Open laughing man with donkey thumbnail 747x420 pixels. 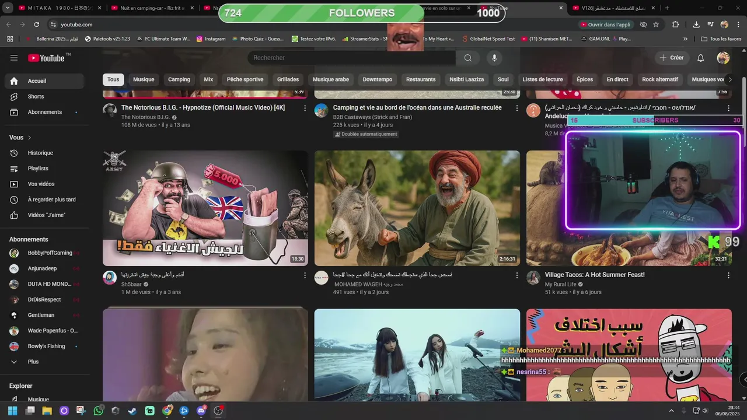pos(417,208)
